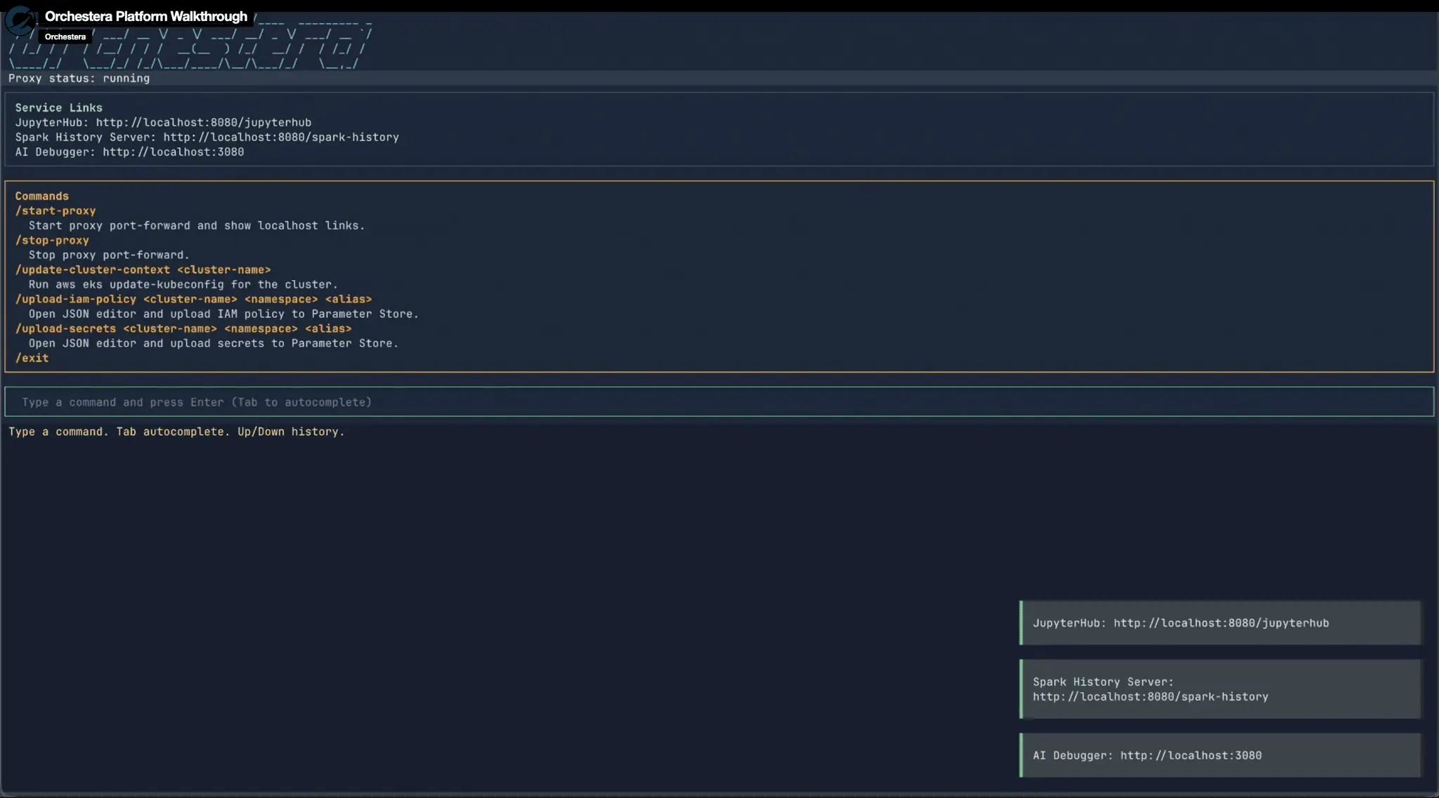Click 'Run aws eks update-kubeconfig for the cluster.' text

pos(183,284)
